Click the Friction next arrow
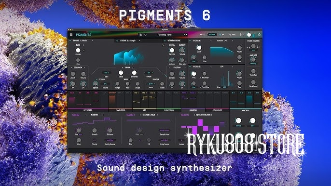The height and width of the screenshot is (186, 331). (x=185, y=67)
